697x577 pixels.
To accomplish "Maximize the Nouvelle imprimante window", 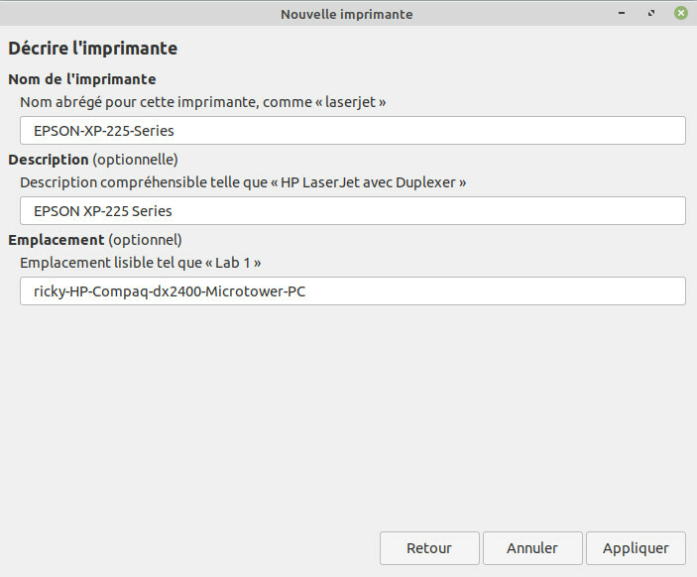I will pyautogui.click(x=651, y=14).
